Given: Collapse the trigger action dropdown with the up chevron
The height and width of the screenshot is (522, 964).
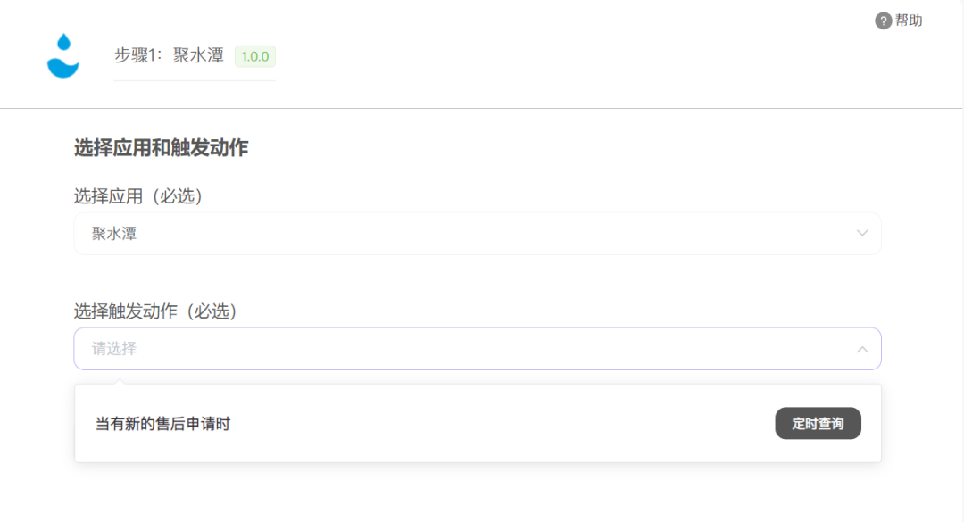Looking at the screenshot, I should click(861, 349).
